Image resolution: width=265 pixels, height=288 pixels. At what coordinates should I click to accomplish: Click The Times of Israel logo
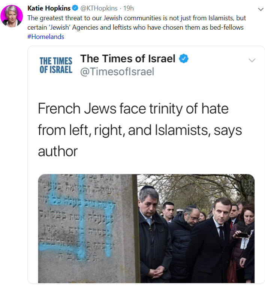pos(56,65)
